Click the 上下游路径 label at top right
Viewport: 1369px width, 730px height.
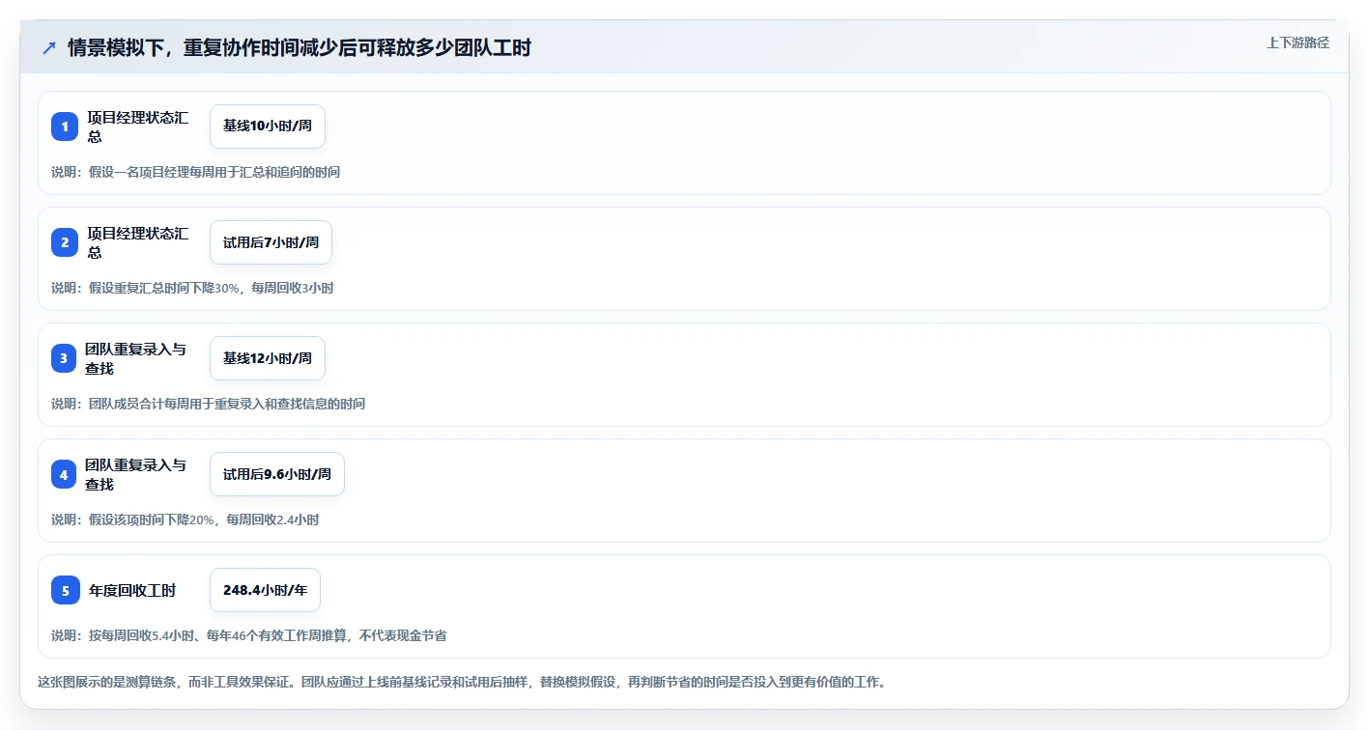pyautogui.click(x=1298, y=42)
